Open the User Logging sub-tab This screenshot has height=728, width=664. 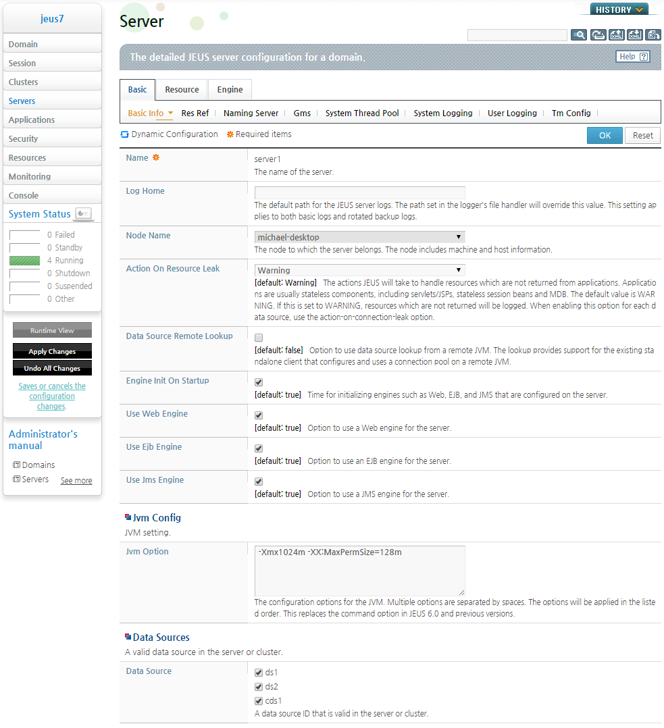(512, 113)
